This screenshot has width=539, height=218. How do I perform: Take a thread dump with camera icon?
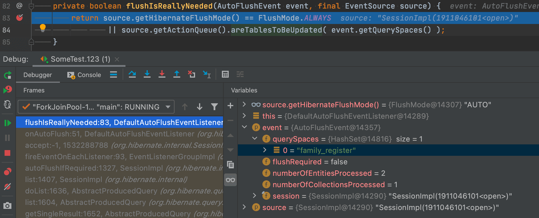click(x=8, y=205)
